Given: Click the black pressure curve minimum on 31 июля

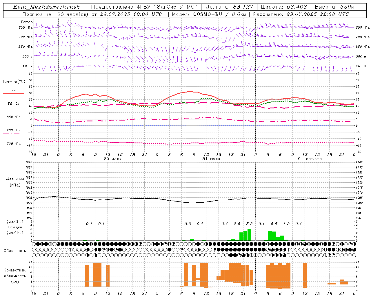Looking at the screenshot, I should click(x=192, y=203).
